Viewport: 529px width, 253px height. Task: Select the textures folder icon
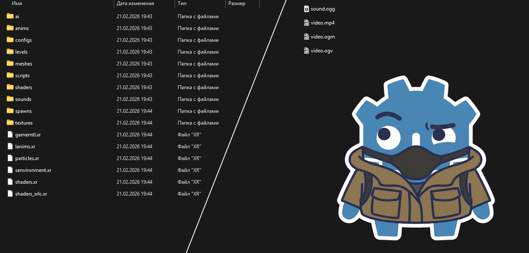tap(11, 123)
